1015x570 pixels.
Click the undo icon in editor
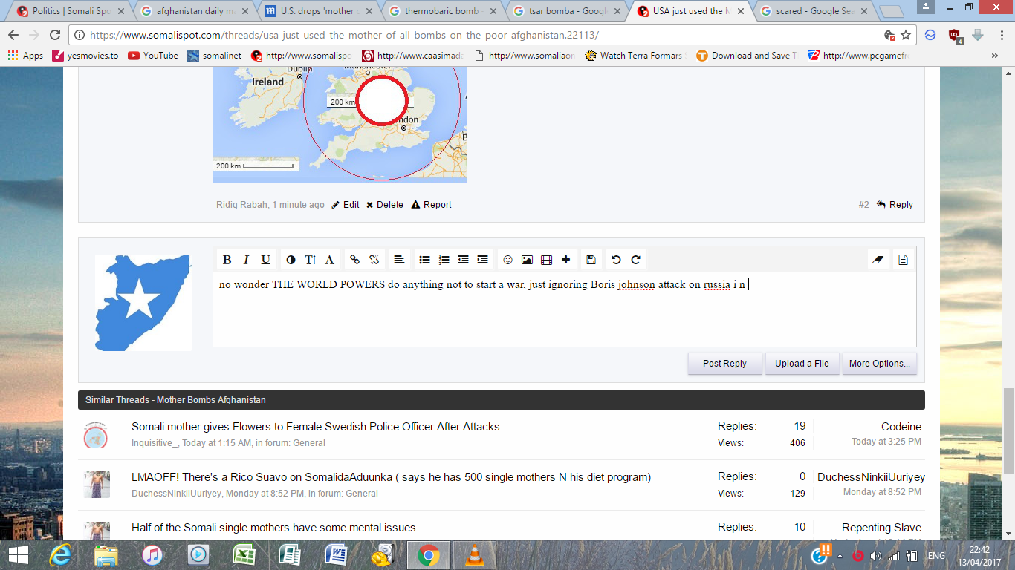click(x=616, y=260)
